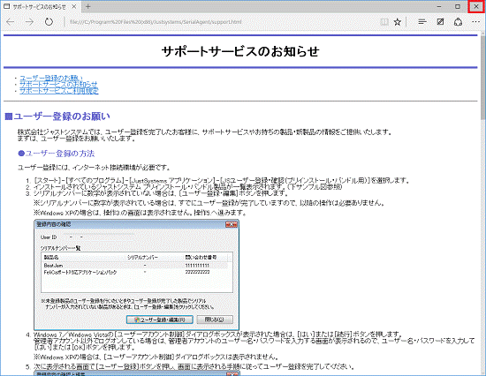Minimize the browser window
This screenshot has width=486, height=376.
[439, 6]
